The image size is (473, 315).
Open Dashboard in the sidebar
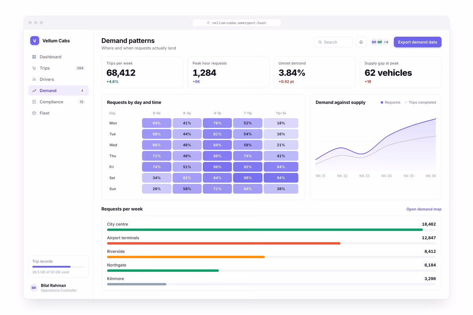pyautogui.click(x=58, y=57)
